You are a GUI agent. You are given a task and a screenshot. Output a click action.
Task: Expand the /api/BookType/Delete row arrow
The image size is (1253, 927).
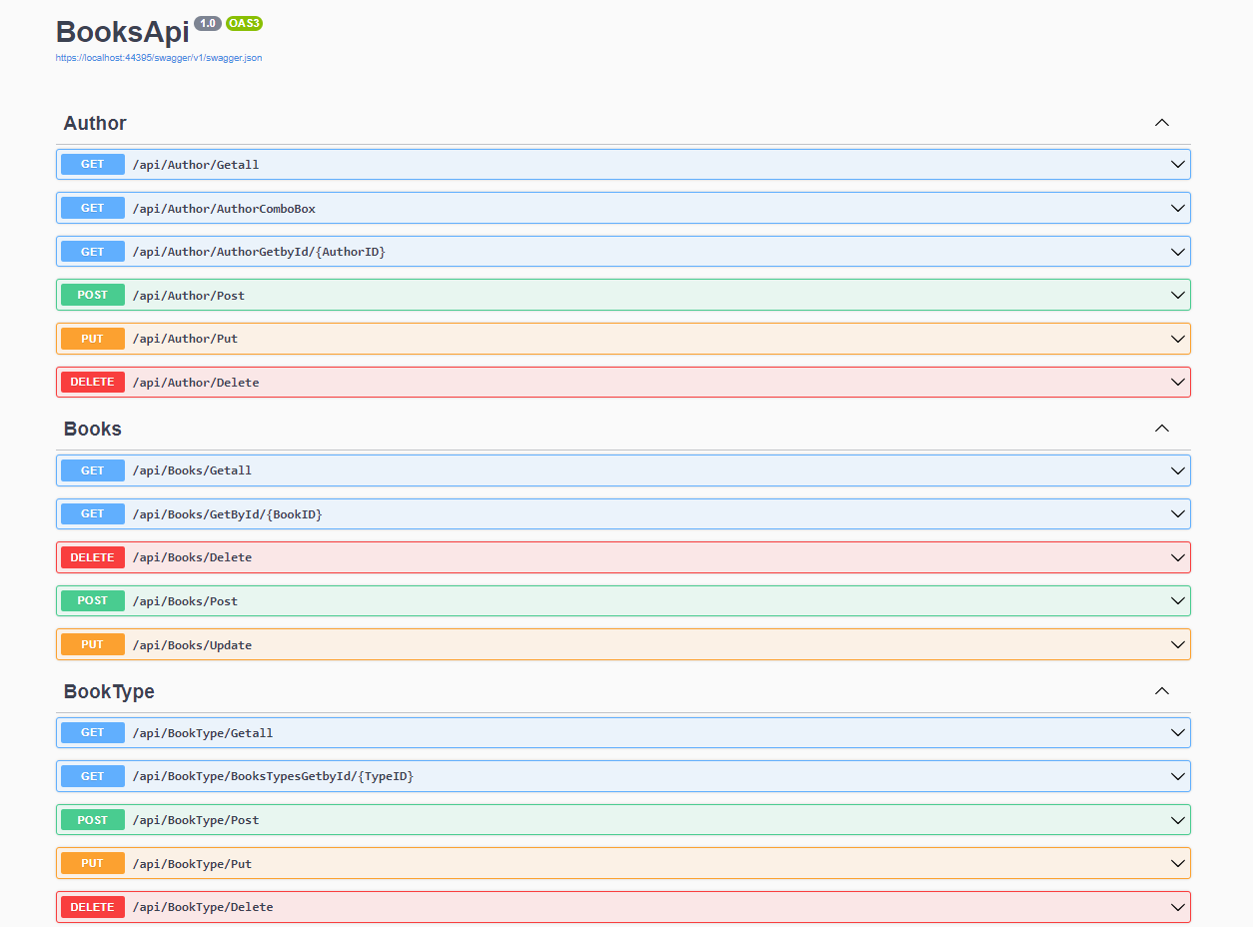pos(1177,907)
